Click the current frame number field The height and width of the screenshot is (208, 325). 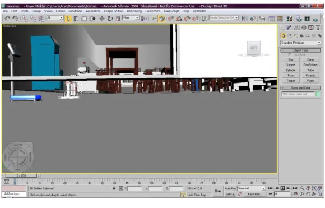coord(282,194)
